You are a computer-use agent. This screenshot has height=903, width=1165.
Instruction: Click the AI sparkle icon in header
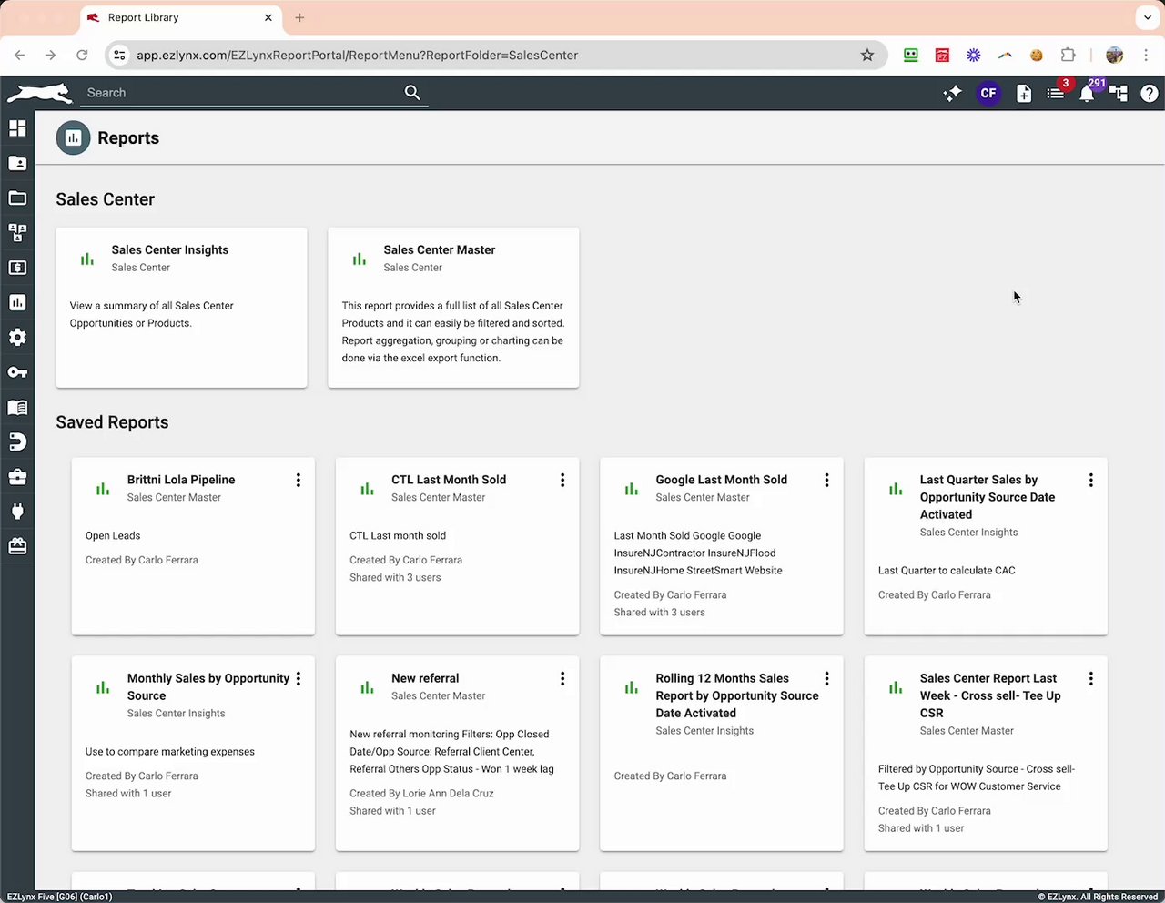pos(952,93)
